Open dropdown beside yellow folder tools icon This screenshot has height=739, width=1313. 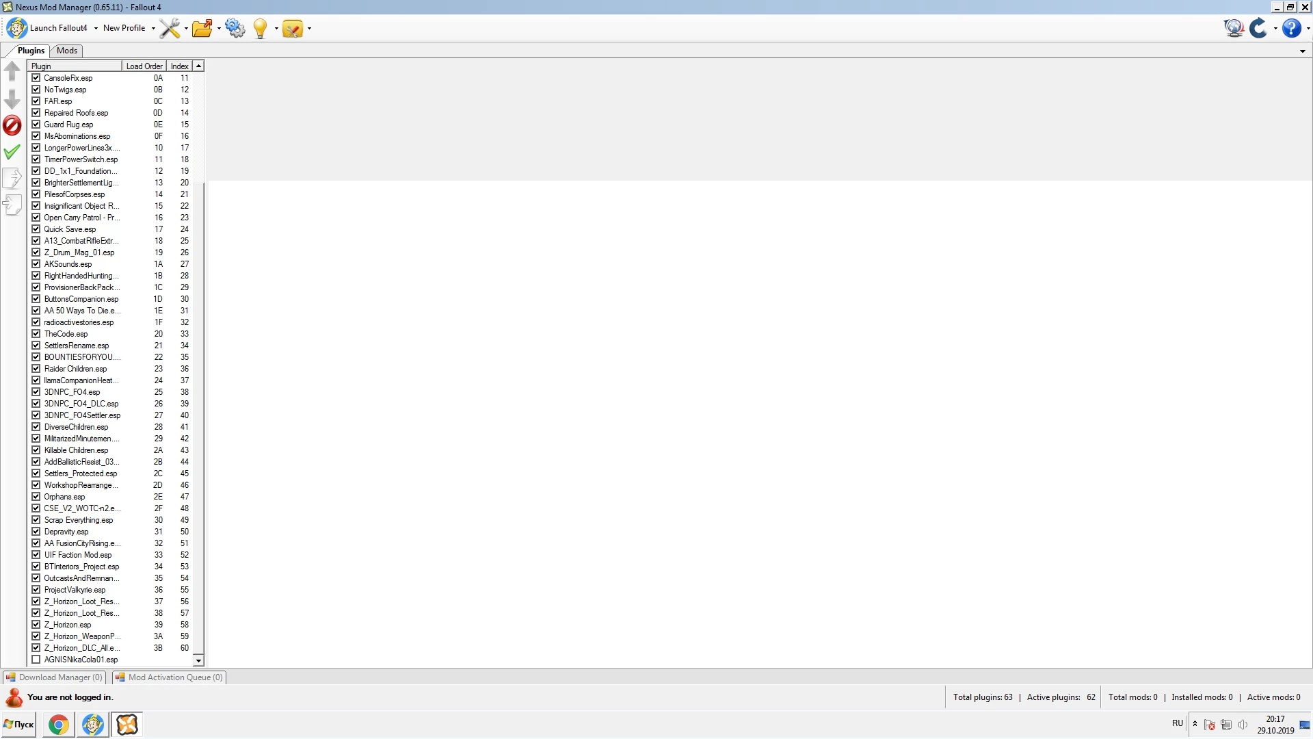309,29
